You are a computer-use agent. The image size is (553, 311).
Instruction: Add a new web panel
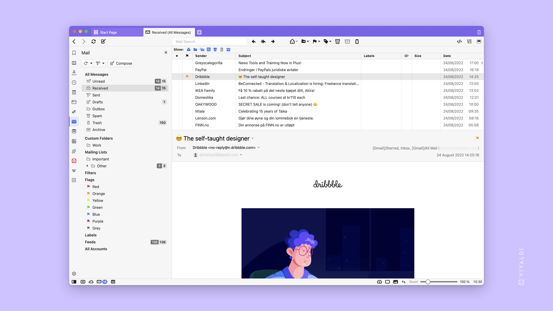[x=74, y=180]
